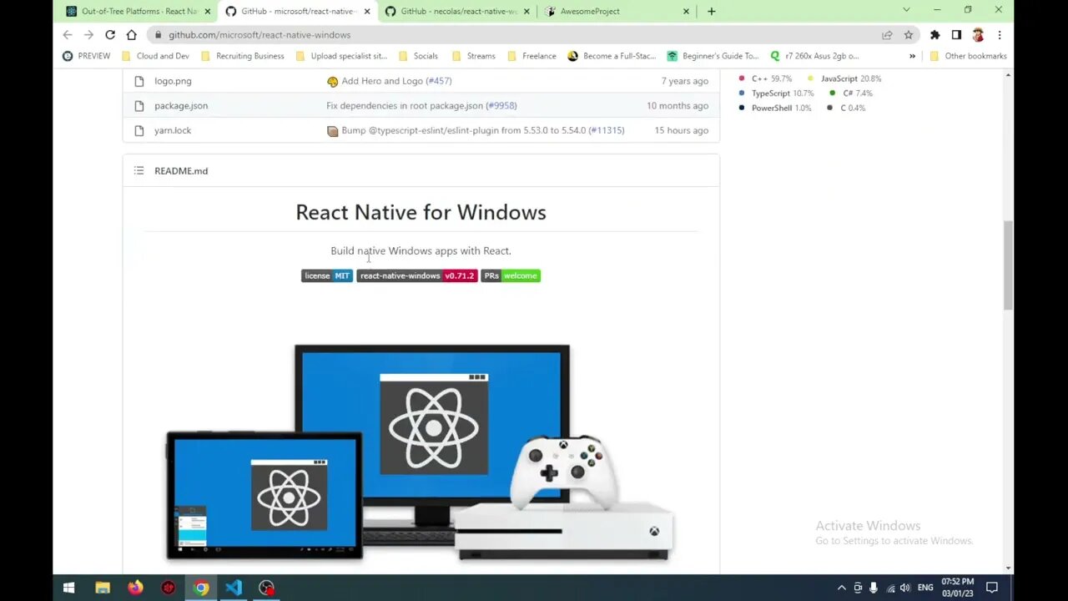Click the README.md heading link
Image resolution: width=1068 pixels, height=601 pixels.
[181, 171]
